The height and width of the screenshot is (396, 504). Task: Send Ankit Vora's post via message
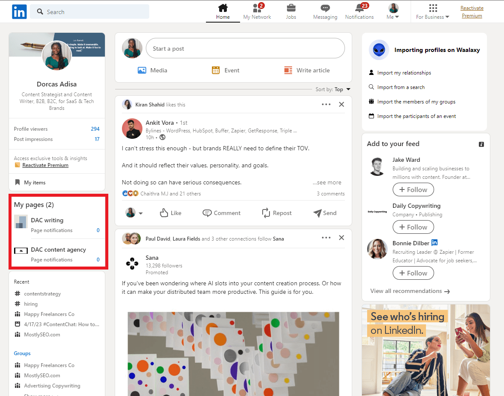click(324, 212)
